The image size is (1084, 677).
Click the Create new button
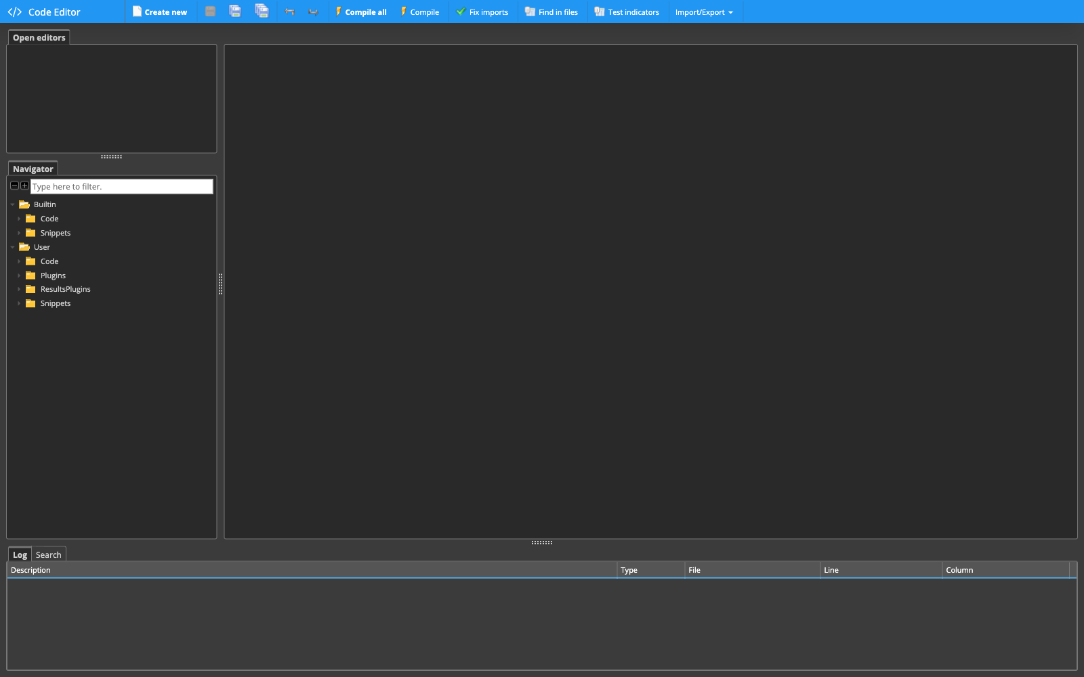point(160,12)
